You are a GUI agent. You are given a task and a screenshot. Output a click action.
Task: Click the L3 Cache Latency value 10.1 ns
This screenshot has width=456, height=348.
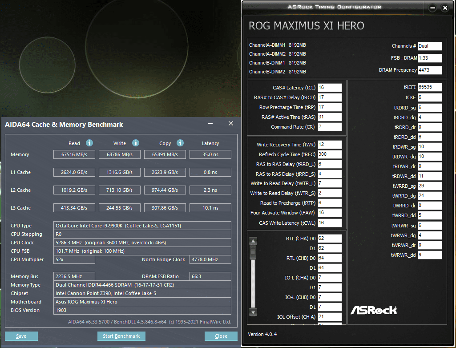[210, 208]
